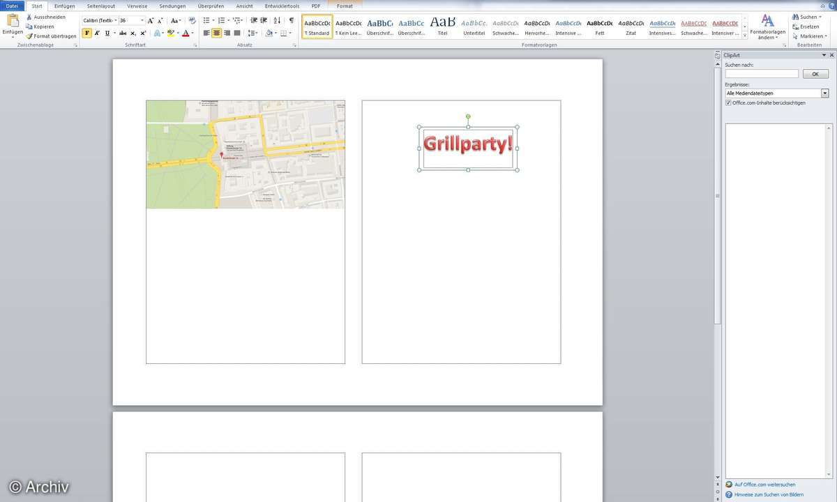The image size is (837, 502).
Task: Apply the Zitat style
Action: click(x=631, y=26)
